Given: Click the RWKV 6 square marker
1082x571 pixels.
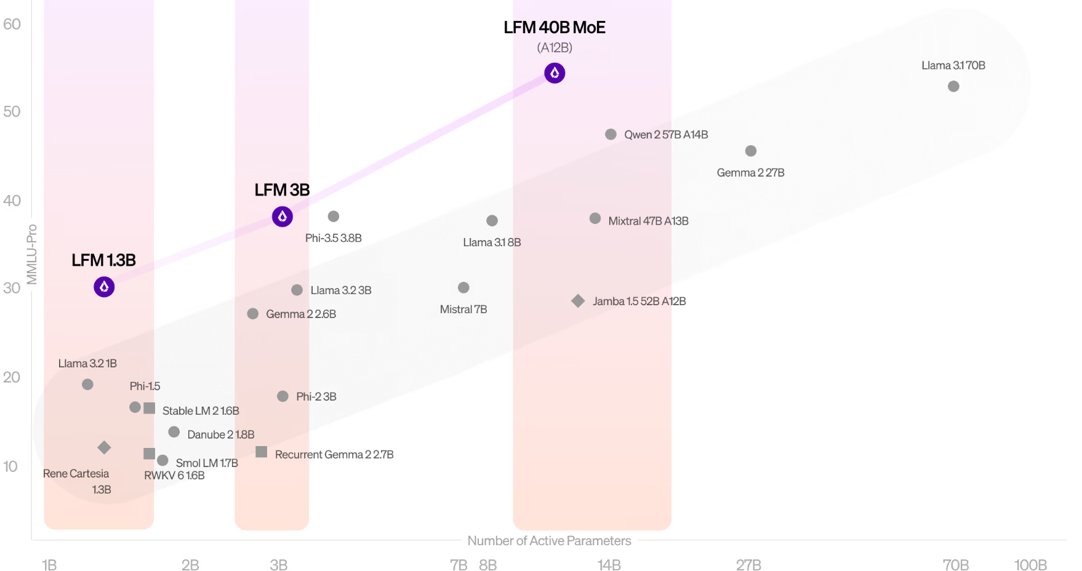Looking at the screenshot, I should pos(149,453).
